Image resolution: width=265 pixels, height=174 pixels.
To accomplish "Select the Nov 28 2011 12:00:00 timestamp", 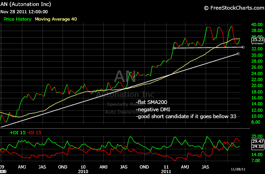I will tap(24, 12).
